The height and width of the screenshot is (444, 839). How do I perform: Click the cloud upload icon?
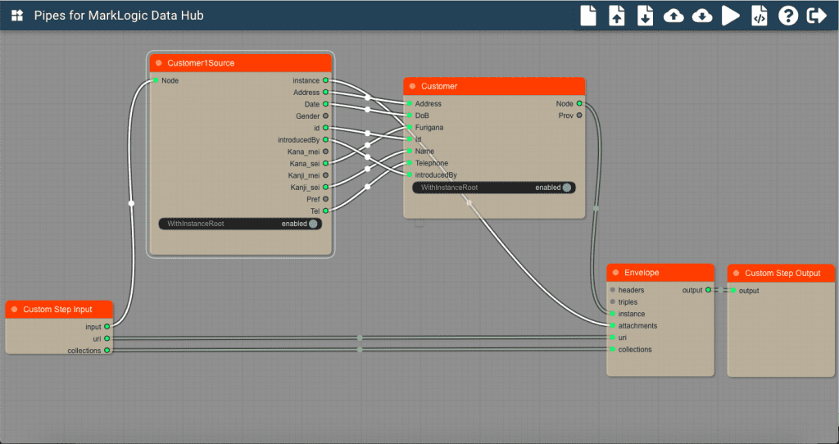(x=673, y=16)
